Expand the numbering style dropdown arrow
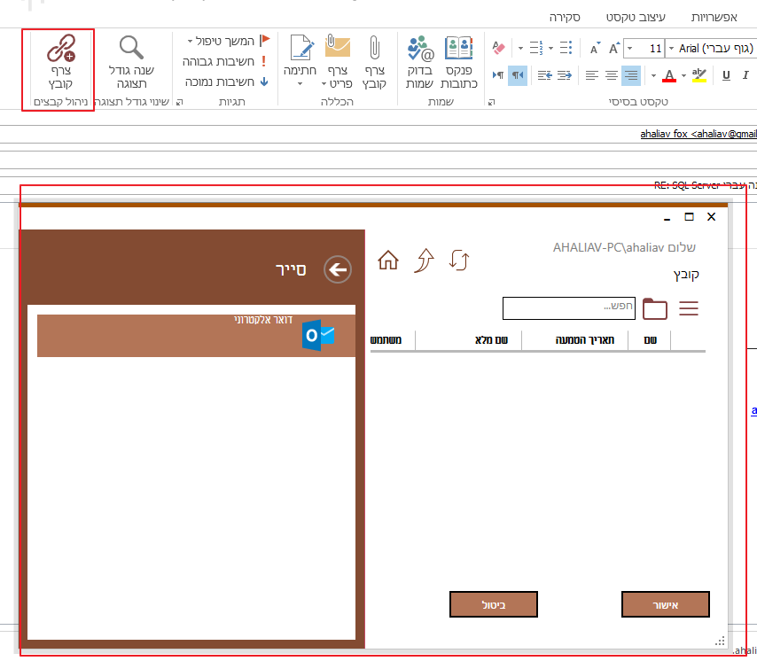Screen dimensions: 757x661 tap(520, 48)
